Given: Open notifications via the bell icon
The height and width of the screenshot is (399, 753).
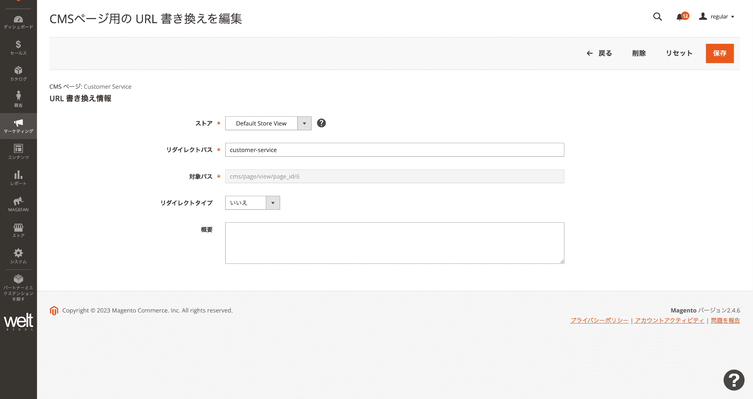Looking at the screenshot, I should [x=680, y=17].
